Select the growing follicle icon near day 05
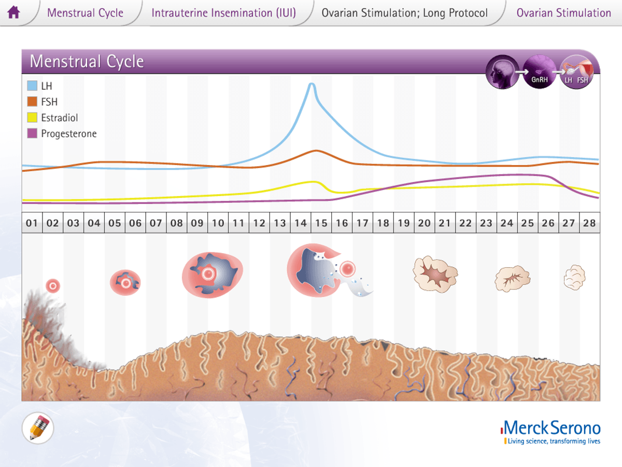Image resolution: width=622 pixels, height=467 pixels. [124, 281]
